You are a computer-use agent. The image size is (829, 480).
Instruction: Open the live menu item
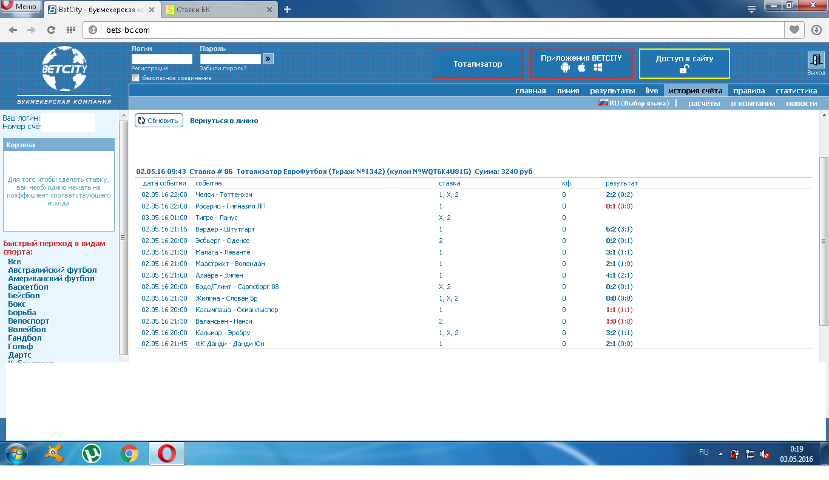652,90
